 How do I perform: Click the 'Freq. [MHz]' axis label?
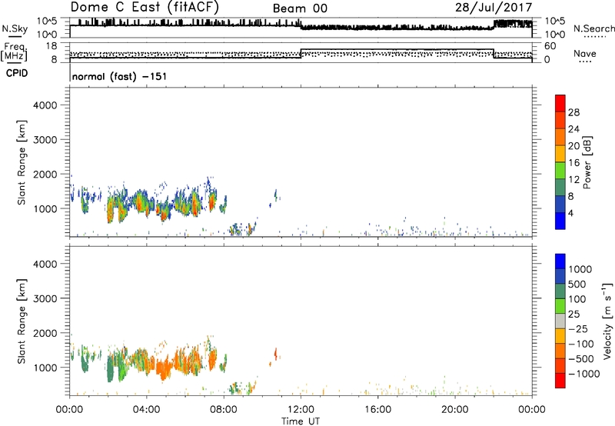point(14,52)
